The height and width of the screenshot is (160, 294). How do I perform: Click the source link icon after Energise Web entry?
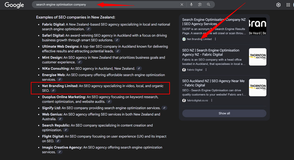tap(60, 79)
